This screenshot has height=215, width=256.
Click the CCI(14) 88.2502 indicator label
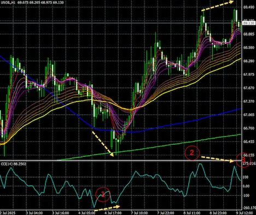(x=14, y=164)
